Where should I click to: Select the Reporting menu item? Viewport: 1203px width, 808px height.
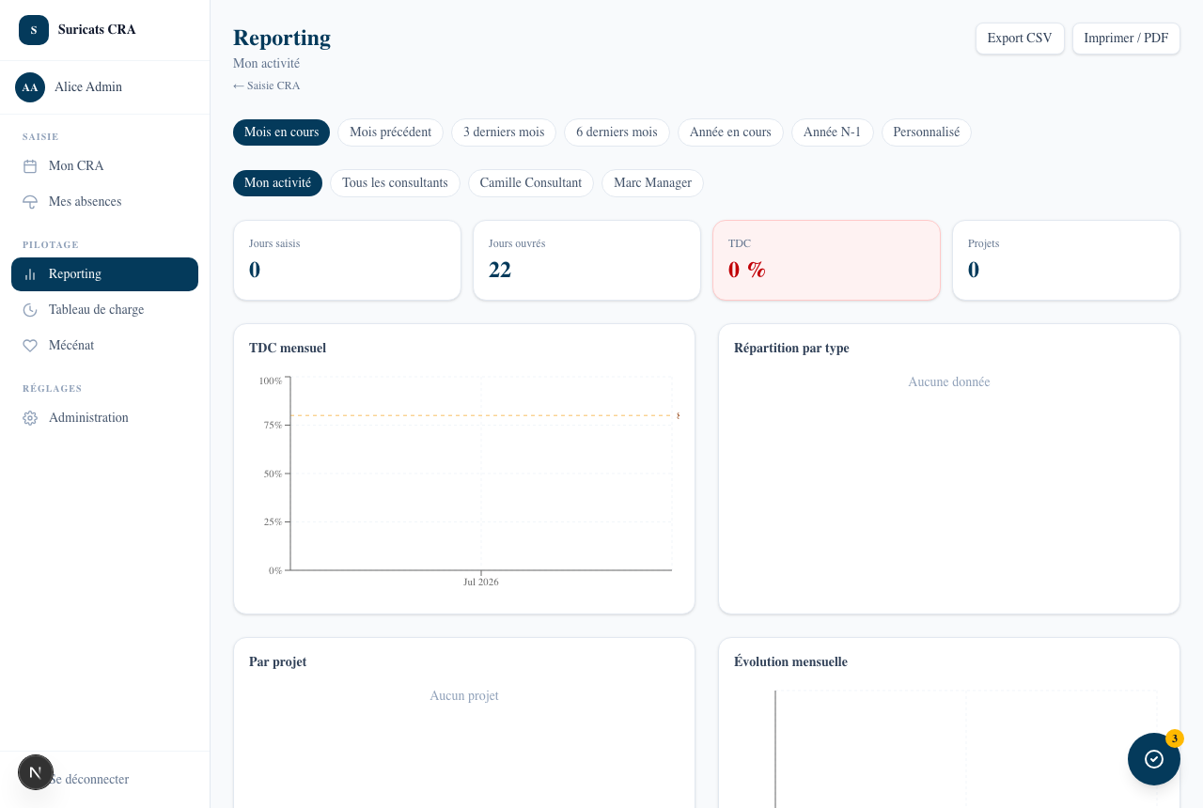coord(104,274)
